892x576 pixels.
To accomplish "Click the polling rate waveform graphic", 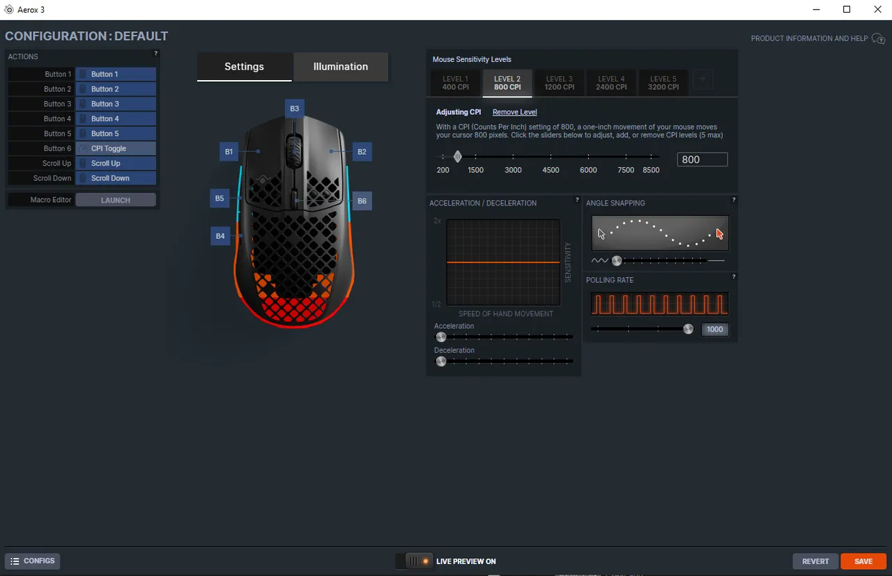I will (660, 304).
